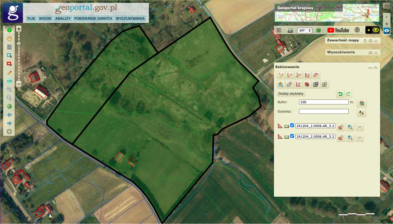Go to previous map view arrow
The height and width of the screenshot is (224, 393).
click(x=9, y=115)
